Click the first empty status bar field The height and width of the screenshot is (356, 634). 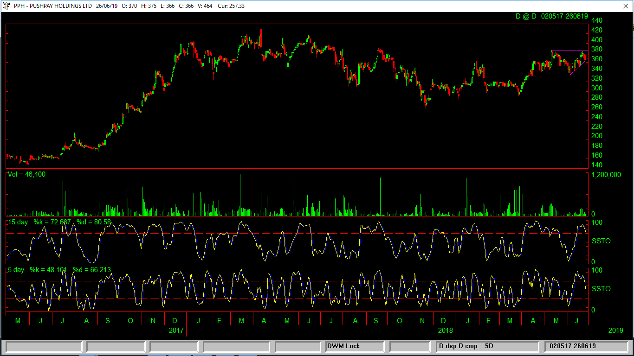click(43, 346)
